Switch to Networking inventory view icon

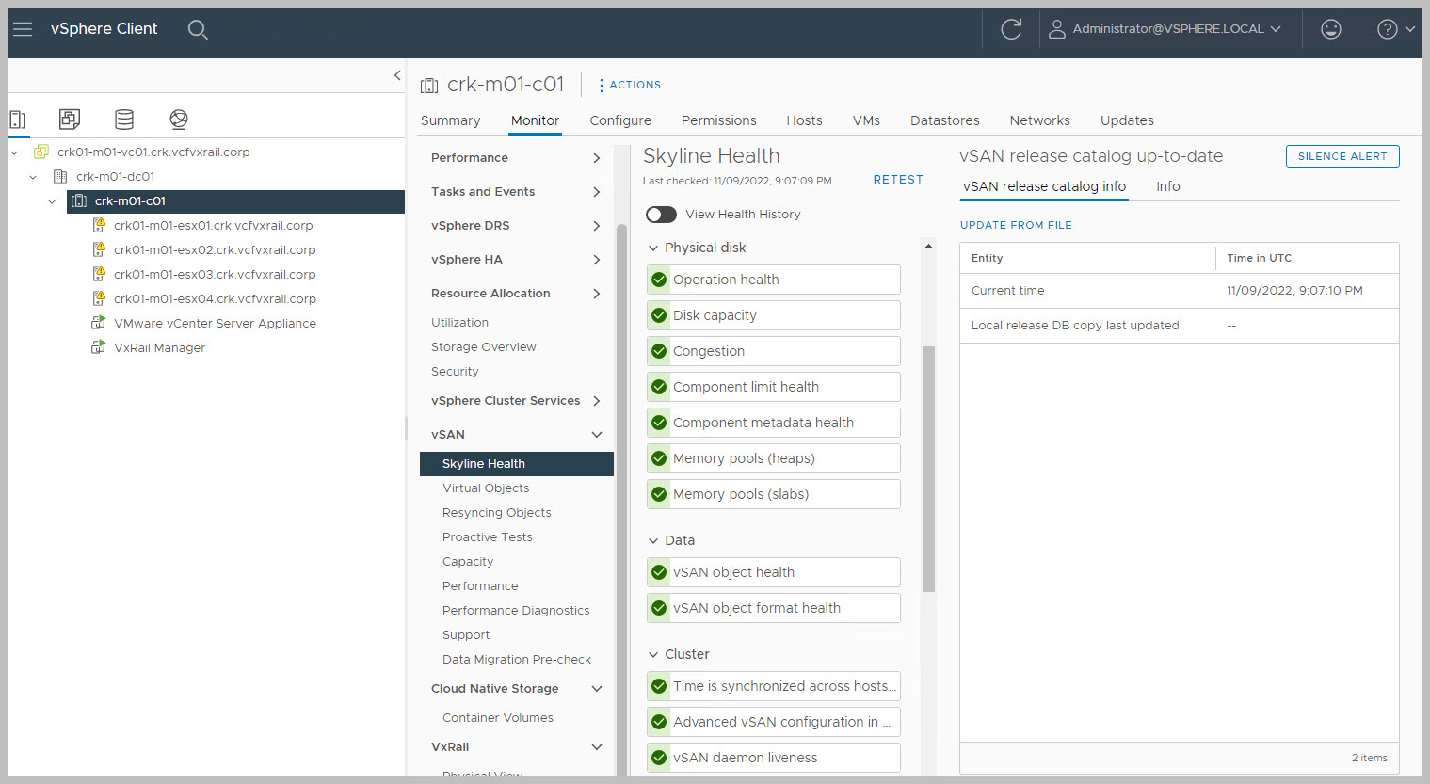(x=179, y=119)
